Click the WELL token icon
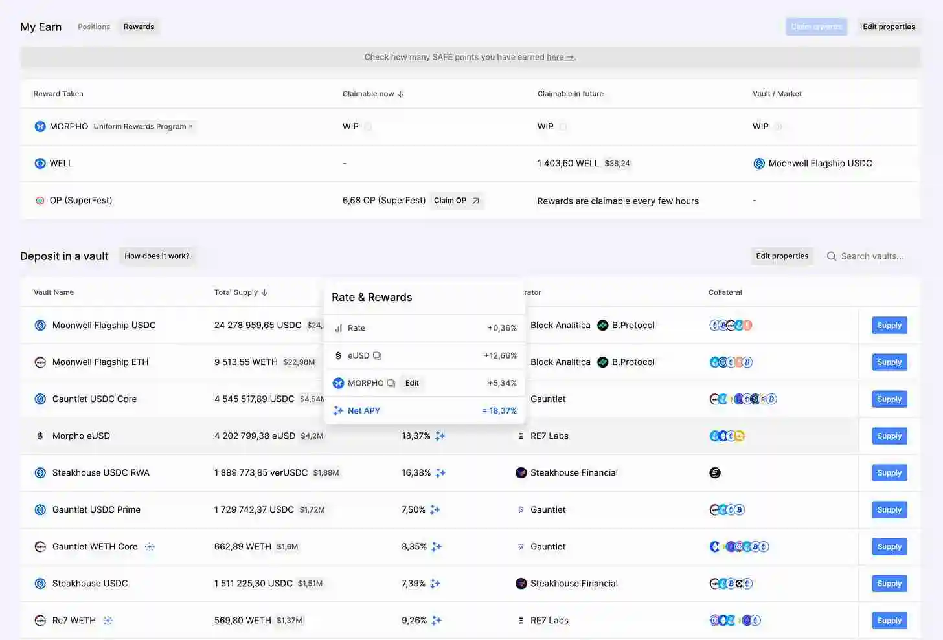This screenshot has height=640, width=943. (40, 163)
